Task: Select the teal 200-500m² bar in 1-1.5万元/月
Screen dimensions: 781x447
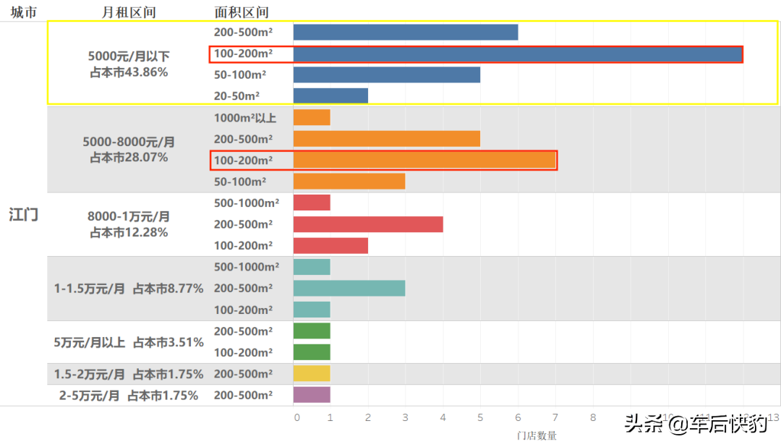Action: pyautogui.click(x=349, y=288)
